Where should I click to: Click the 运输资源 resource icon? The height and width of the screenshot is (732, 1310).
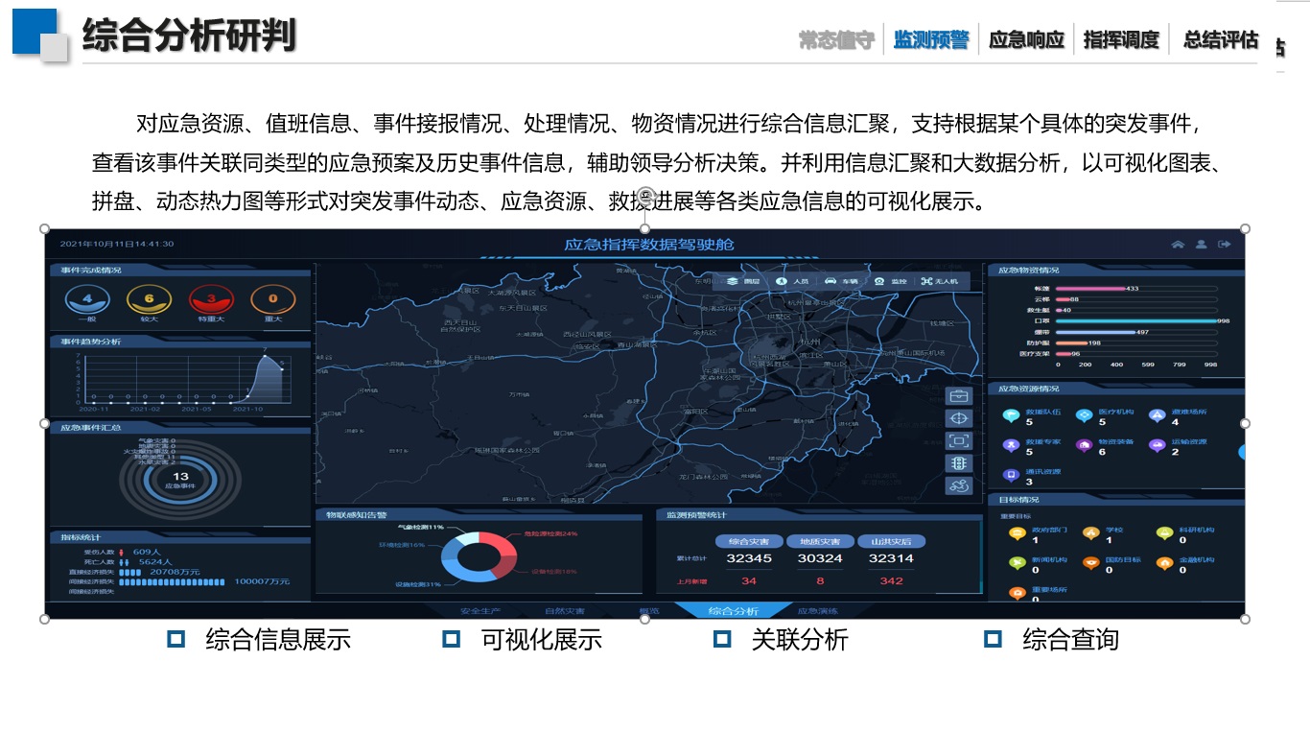coord(1157,445)
